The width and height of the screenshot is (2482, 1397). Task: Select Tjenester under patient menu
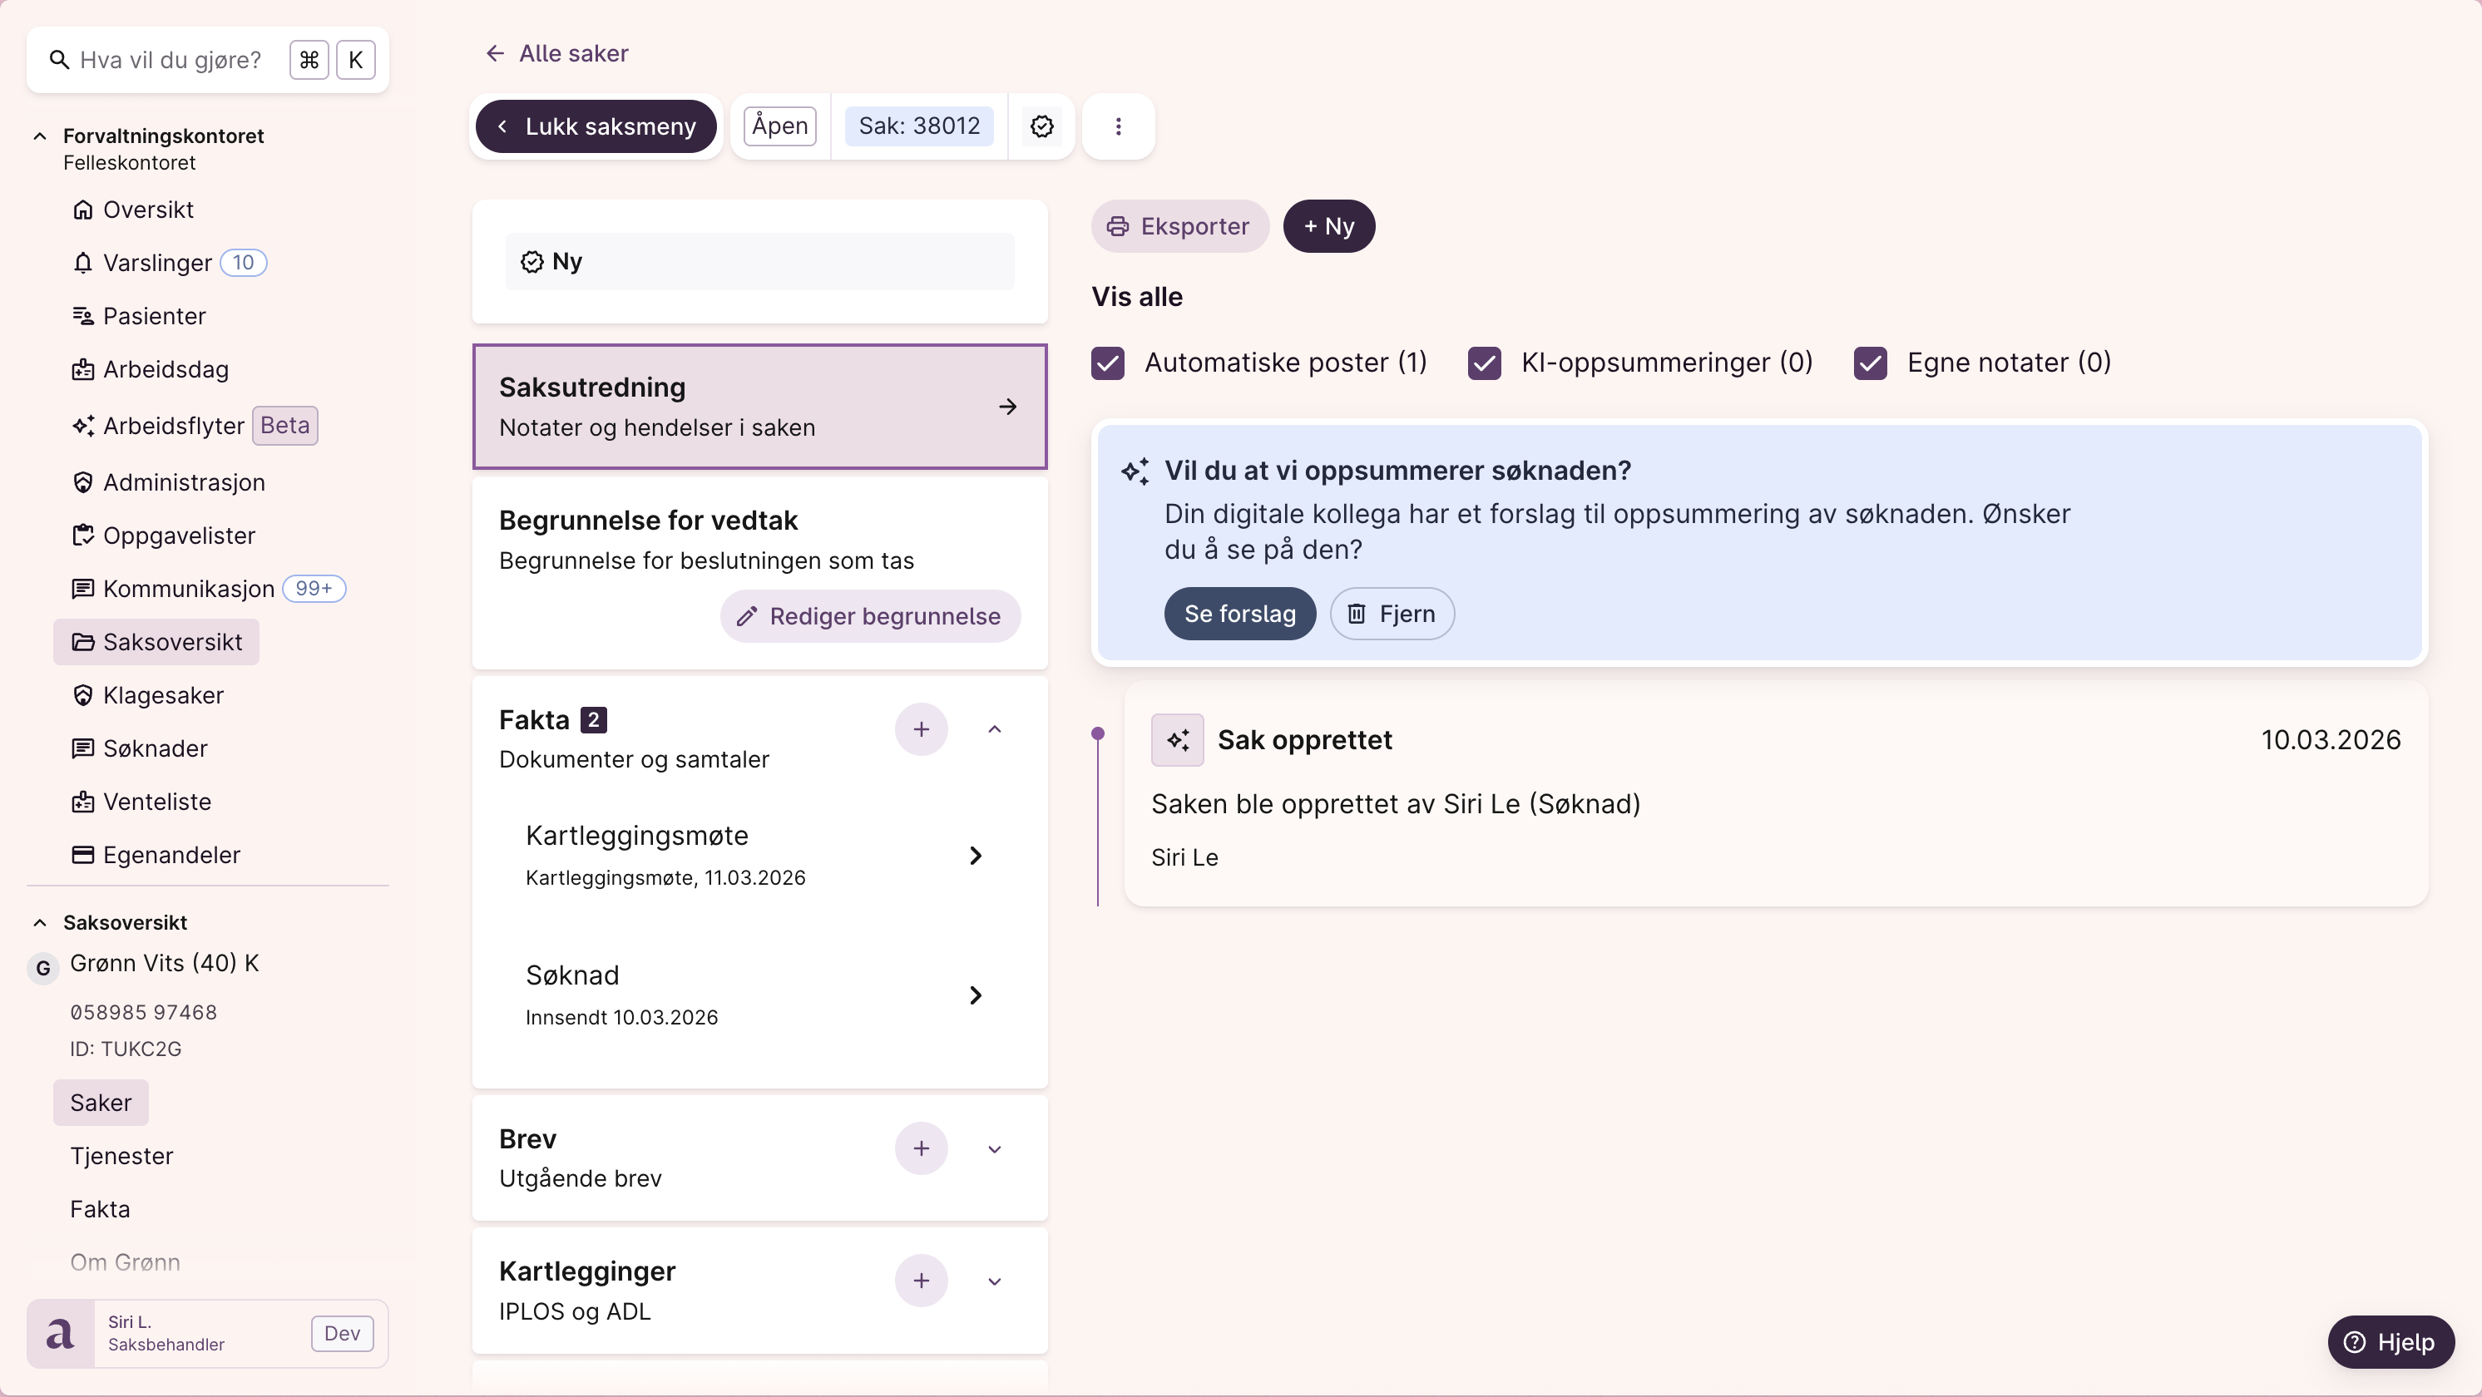(121, 1156)
